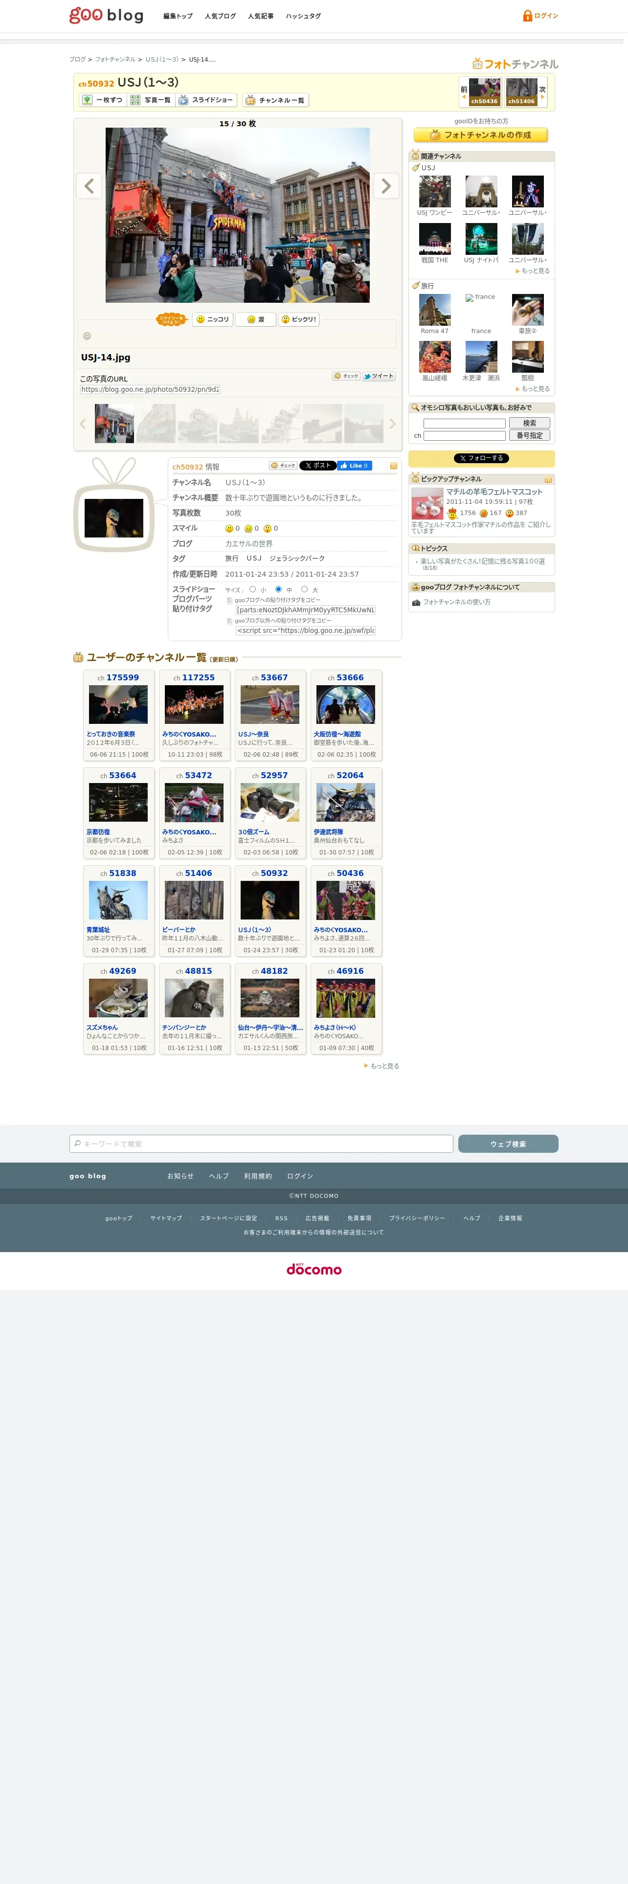Open 編集トップ in the top navigation
628x1884 pixels.
click(x=178, y=16)
